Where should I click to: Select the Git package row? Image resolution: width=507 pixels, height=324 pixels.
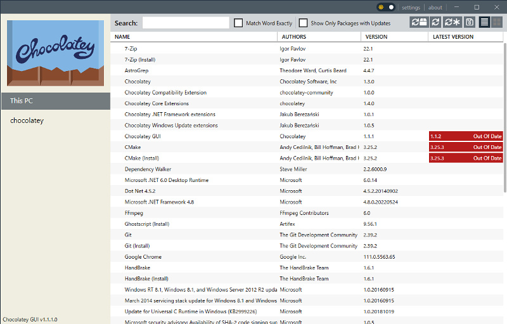pyautogui.click(x=307, y=235)
